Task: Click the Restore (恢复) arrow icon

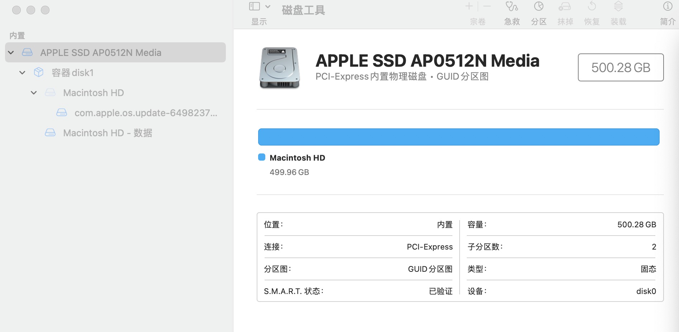Action: 592,7
